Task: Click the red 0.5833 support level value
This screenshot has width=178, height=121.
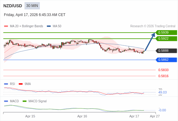Action: (163, 70)
